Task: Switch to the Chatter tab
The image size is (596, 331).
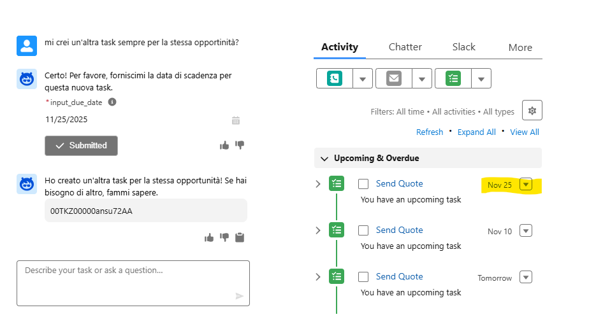Action: point(405,47)
